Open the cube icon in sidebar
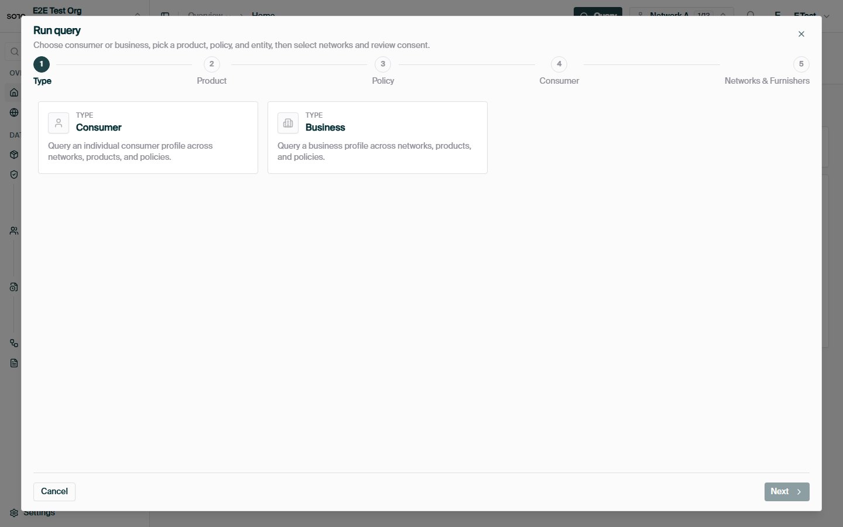Screen dimensions: 843x527 (14, 155)
